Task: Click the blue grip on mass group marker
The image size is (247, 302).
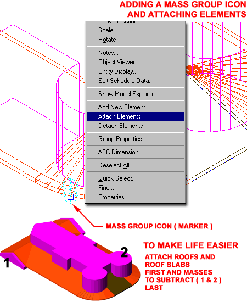Action: (x=70, y=197)
